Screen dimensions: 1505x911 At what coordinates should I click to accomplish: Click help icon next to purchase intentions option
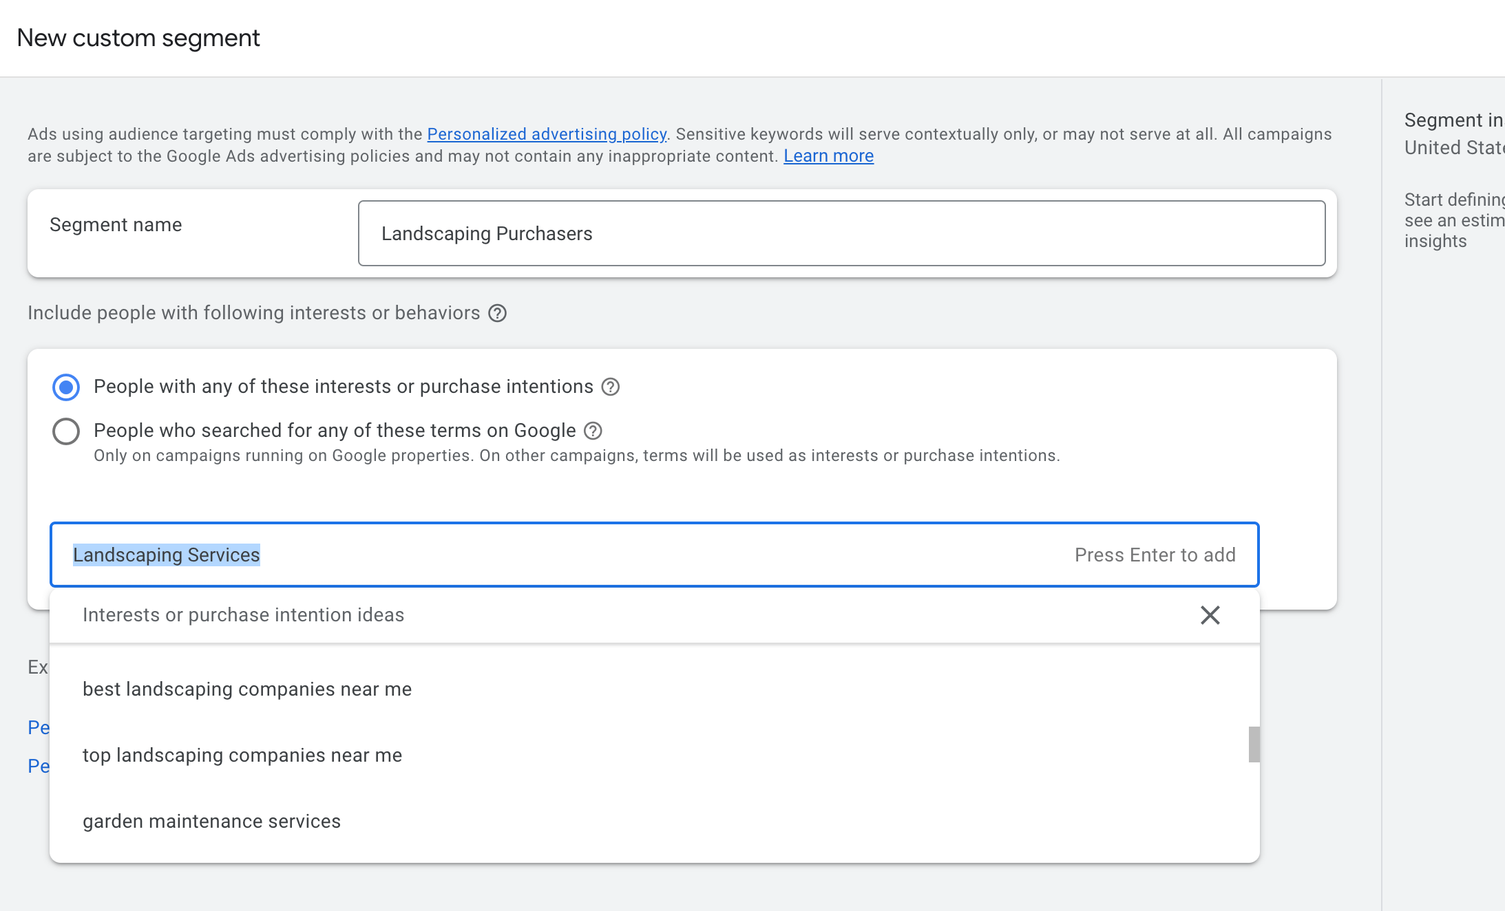[x=610, y=387]
